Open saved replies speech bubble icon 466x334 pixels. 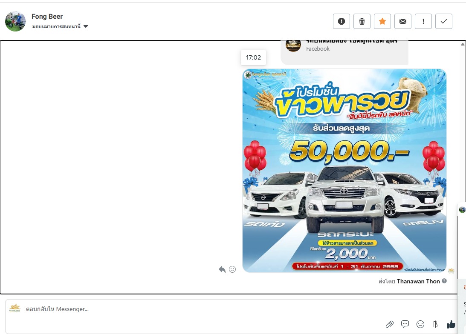[x=405, y=324]
